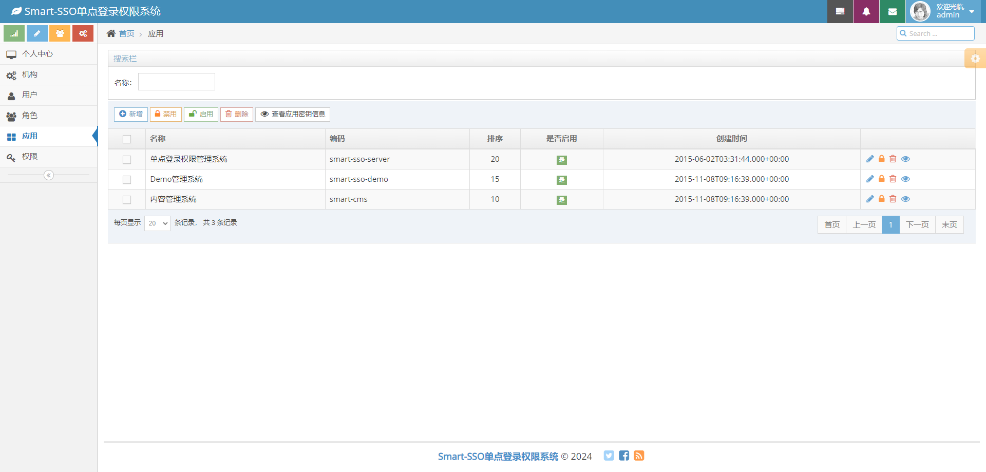The image size is (986, 472).
Task: Open the notifications bell icon
Action: [x=866, y=11]
